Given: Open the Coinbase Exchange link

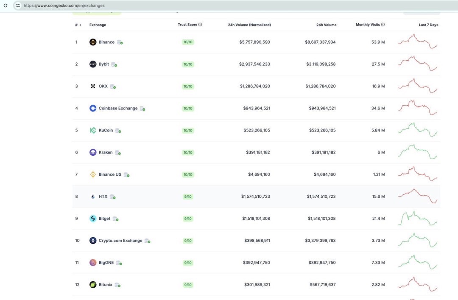Looking at the screenshot, I should click(118, 108).
